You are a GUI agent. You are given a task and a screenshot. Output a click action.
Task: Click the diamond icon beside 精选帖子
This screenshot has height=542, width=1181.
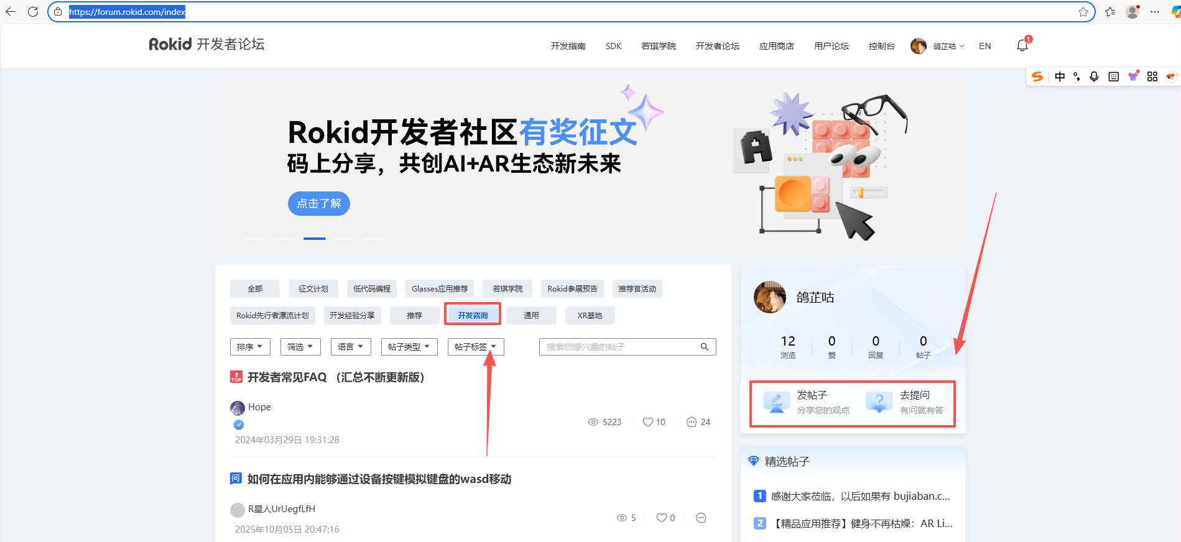tap(754, 461)
